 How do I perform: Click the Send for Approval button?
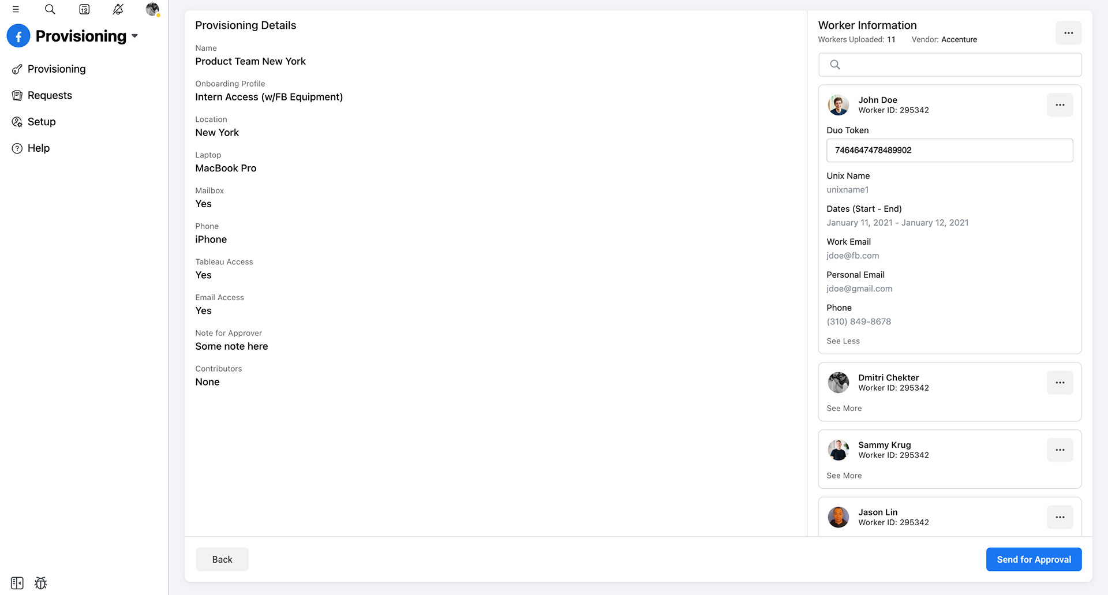[x=1034, y=559]
